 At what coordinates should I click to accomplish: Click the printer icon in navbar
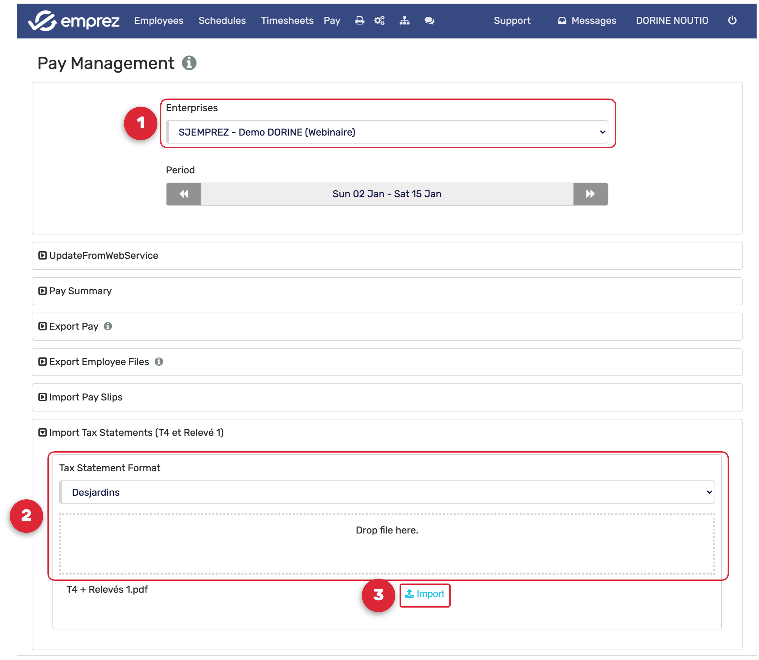[359, 21]
